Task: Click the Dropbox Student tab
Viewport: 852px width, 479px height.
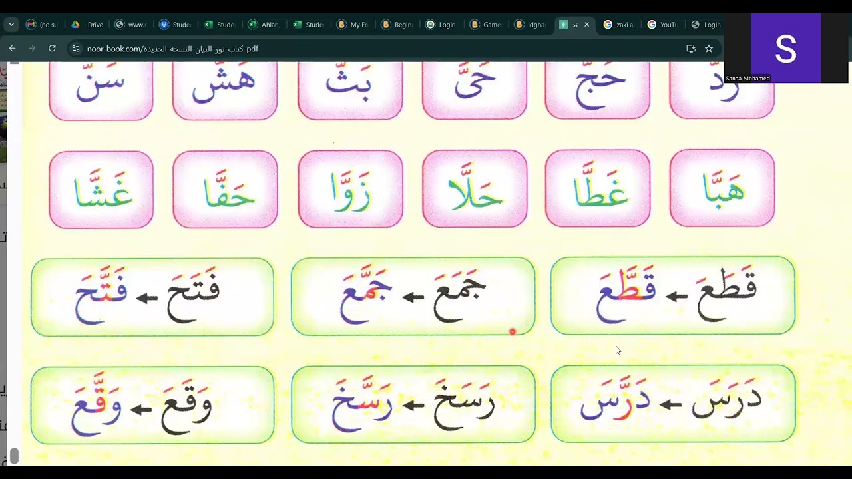Action: [174, 25]
